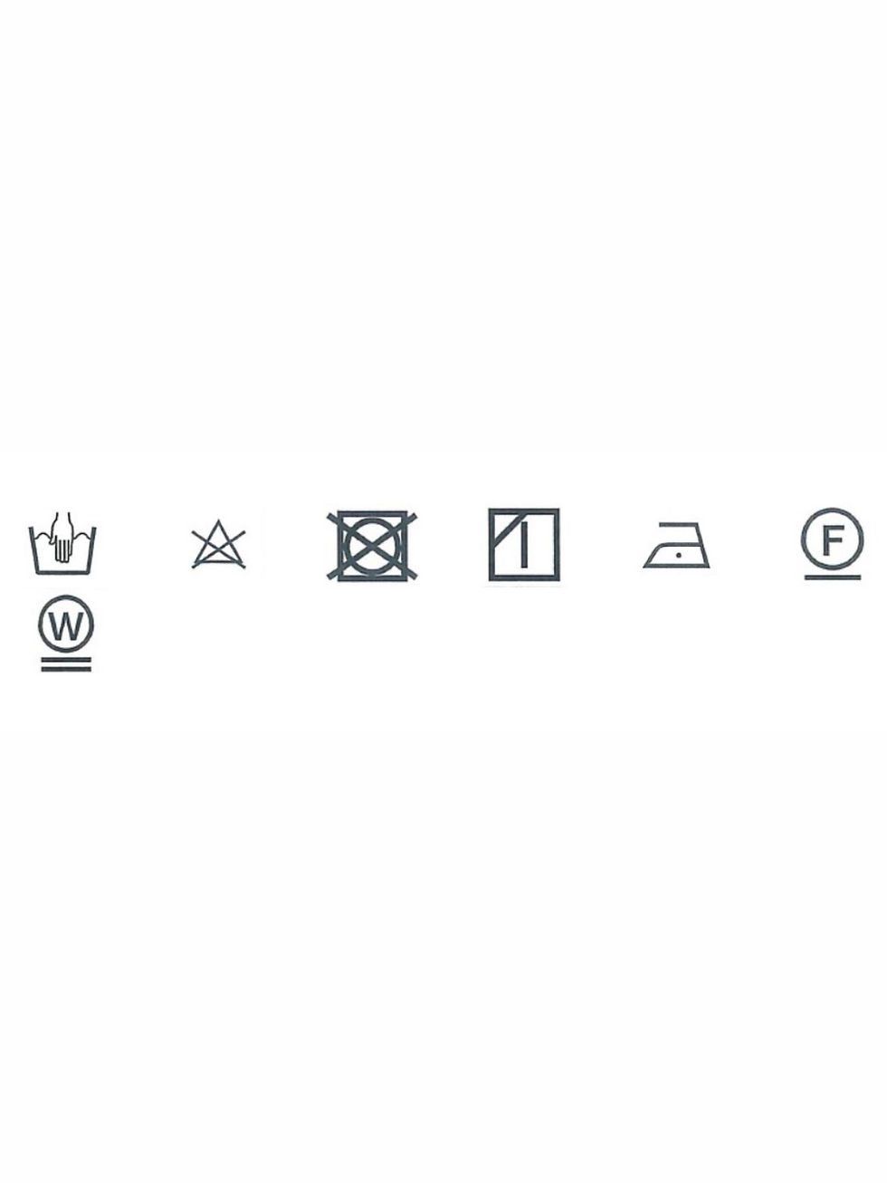Screen dimensions: 887x1183
Task: Click the hand wash tub symbol
Action: (62, 543)
